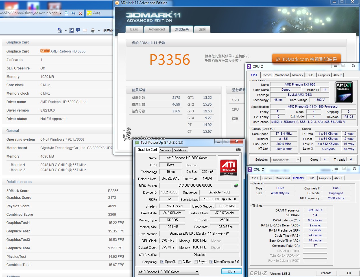
Task: Click the printer icon in browser toolbar
Action: (93, 30)
